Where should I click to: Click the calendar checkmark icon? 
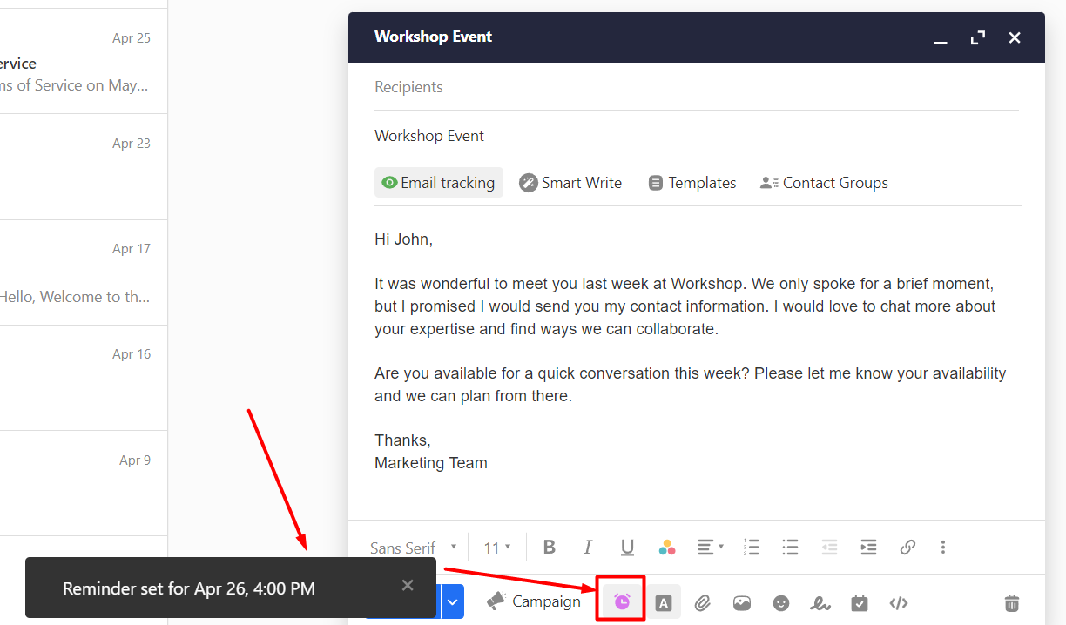click(860, 602)
